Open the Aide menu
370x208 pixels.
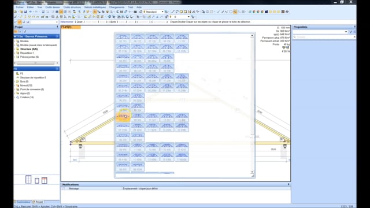(x=139, y=8)
